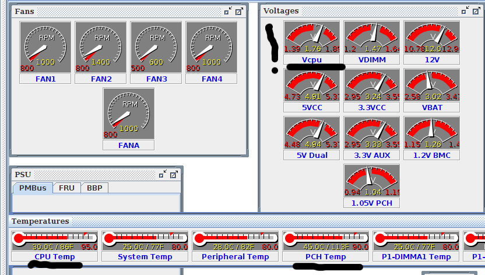485x275 pixels.
Task: Click the FAN3 label link
Action: pyautogui.click(x=156, y=79)
